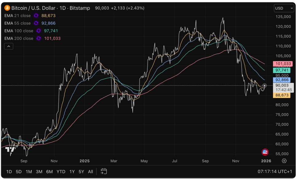Select the 5Y time range
297x179 pixels.
81,172
